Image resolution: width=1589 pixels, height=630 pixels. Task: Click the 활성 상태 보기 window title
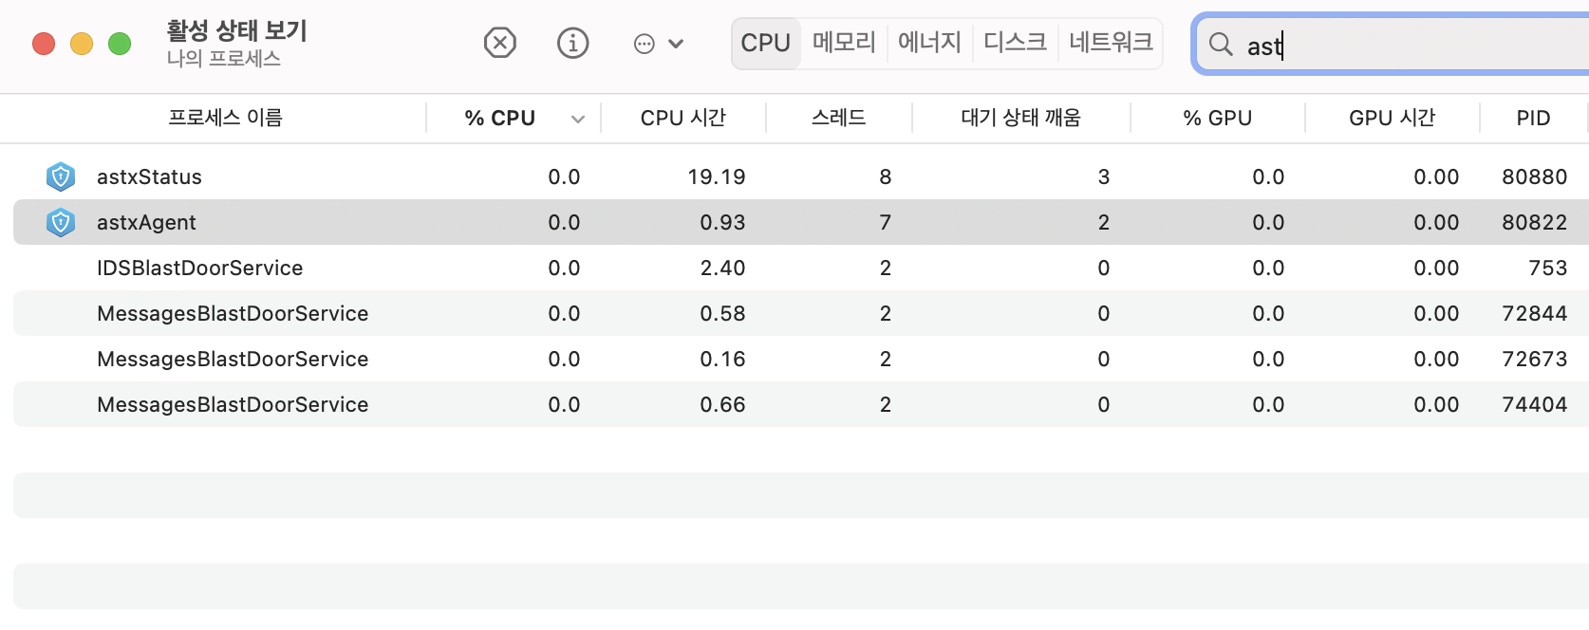pyautogui.click(x=236, y=30)
